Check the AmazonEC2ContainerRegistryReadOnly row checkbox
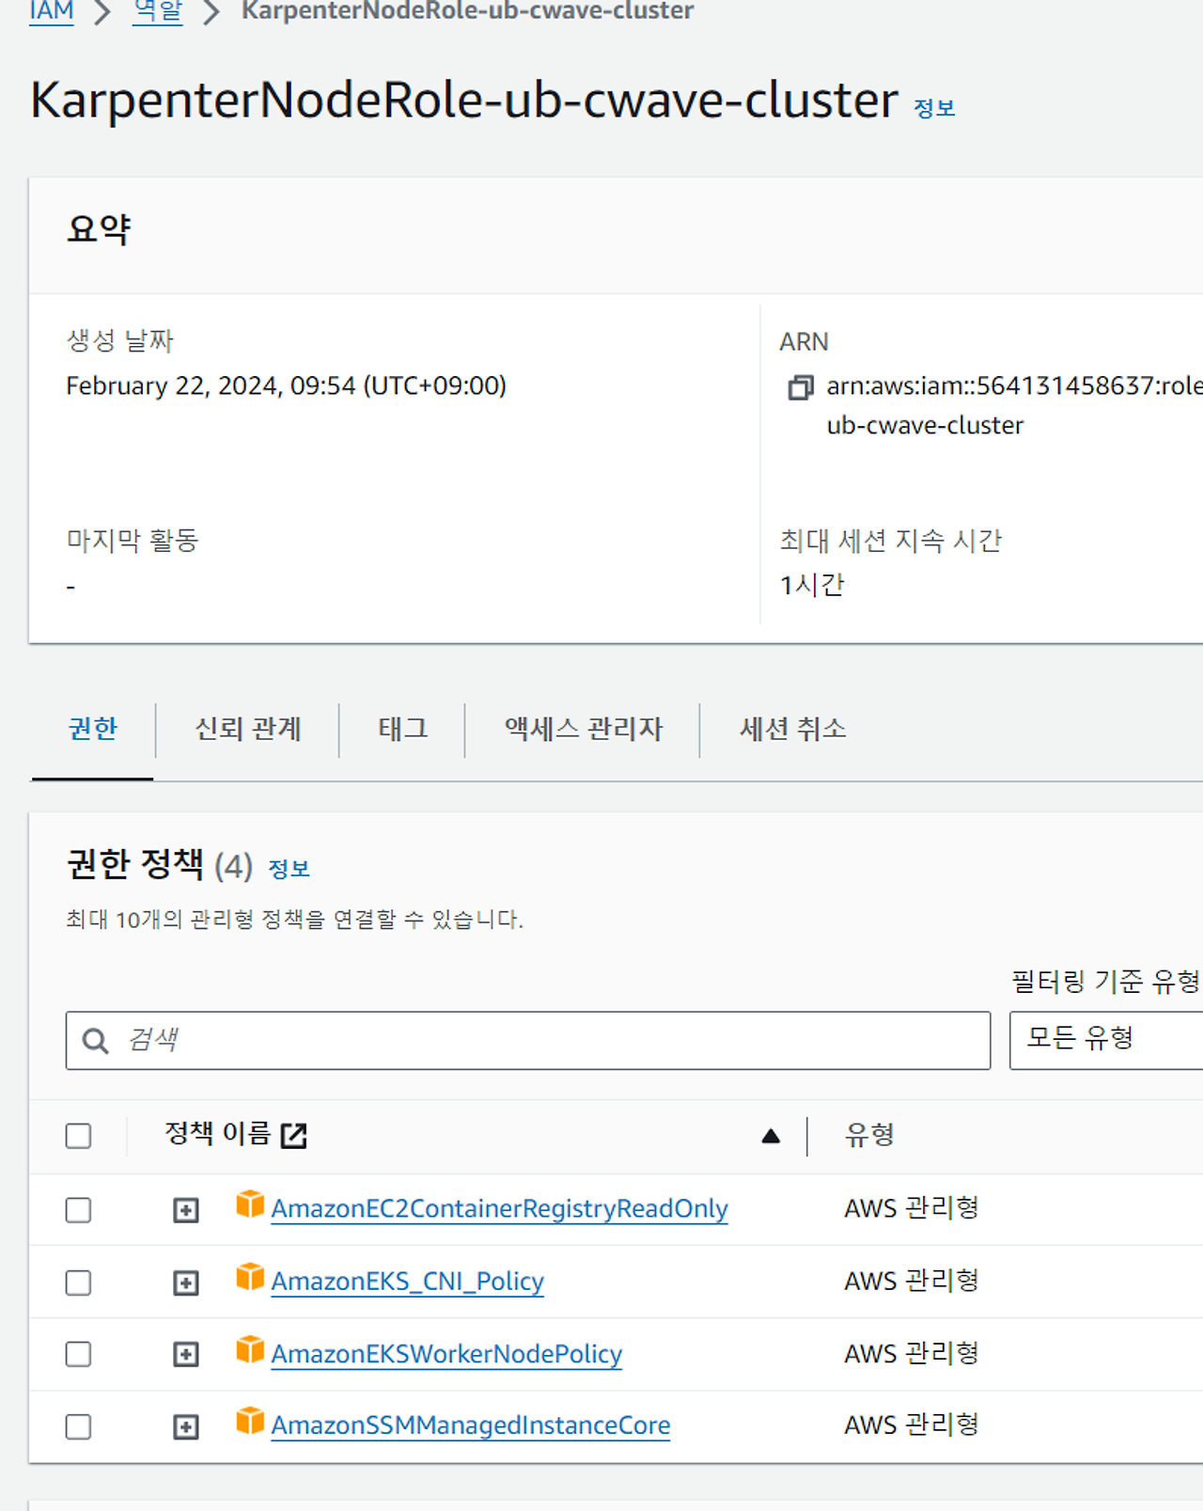The height and width of the screenshot is (1511, 1203). [x=79, y=1210]
